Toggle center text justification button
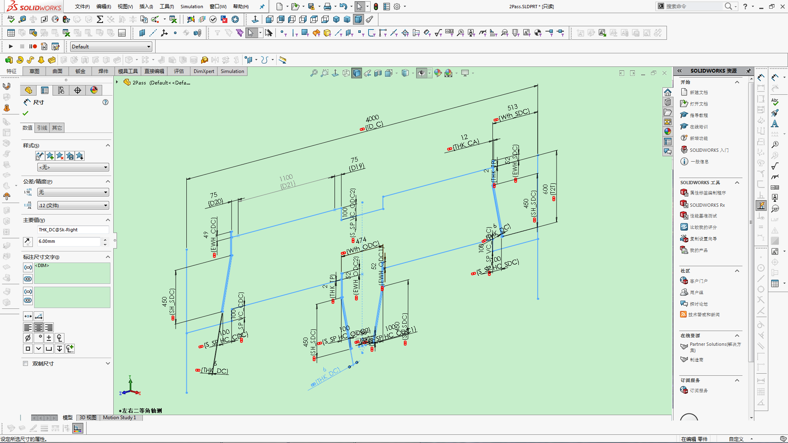Screen dimensions: 788x443 coord(39,327)
